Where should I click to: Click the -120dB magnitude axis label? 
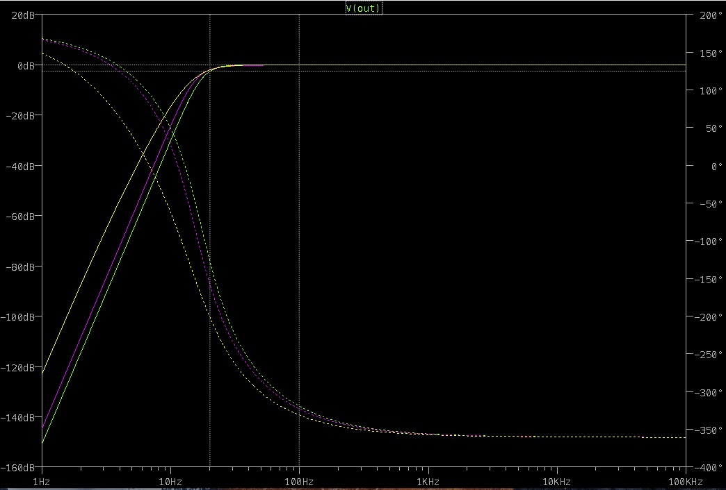[x=17, y=368]
